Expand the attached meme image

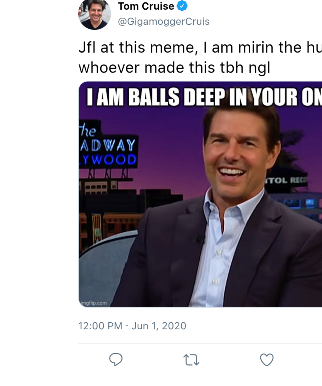click(x=201, y=201)
